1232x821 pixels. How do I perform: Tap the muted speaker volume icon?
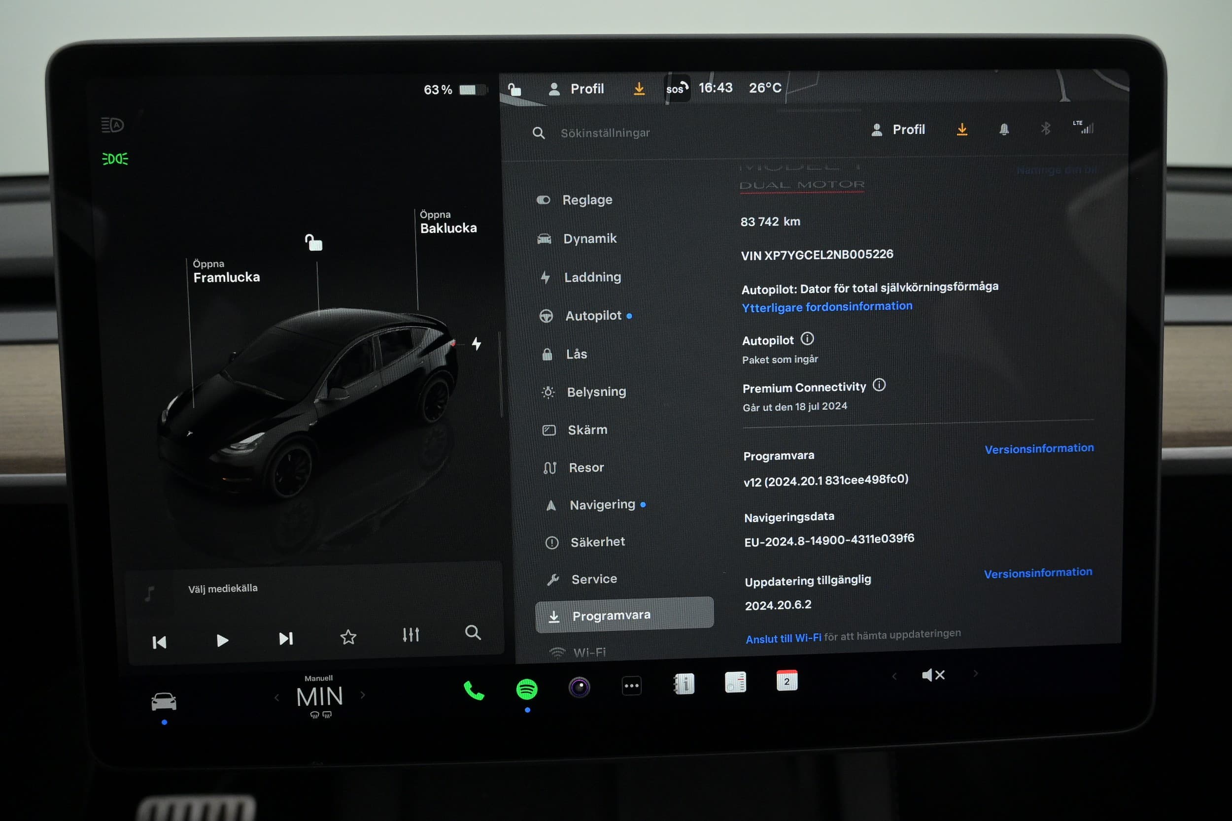tap(933, 675)
